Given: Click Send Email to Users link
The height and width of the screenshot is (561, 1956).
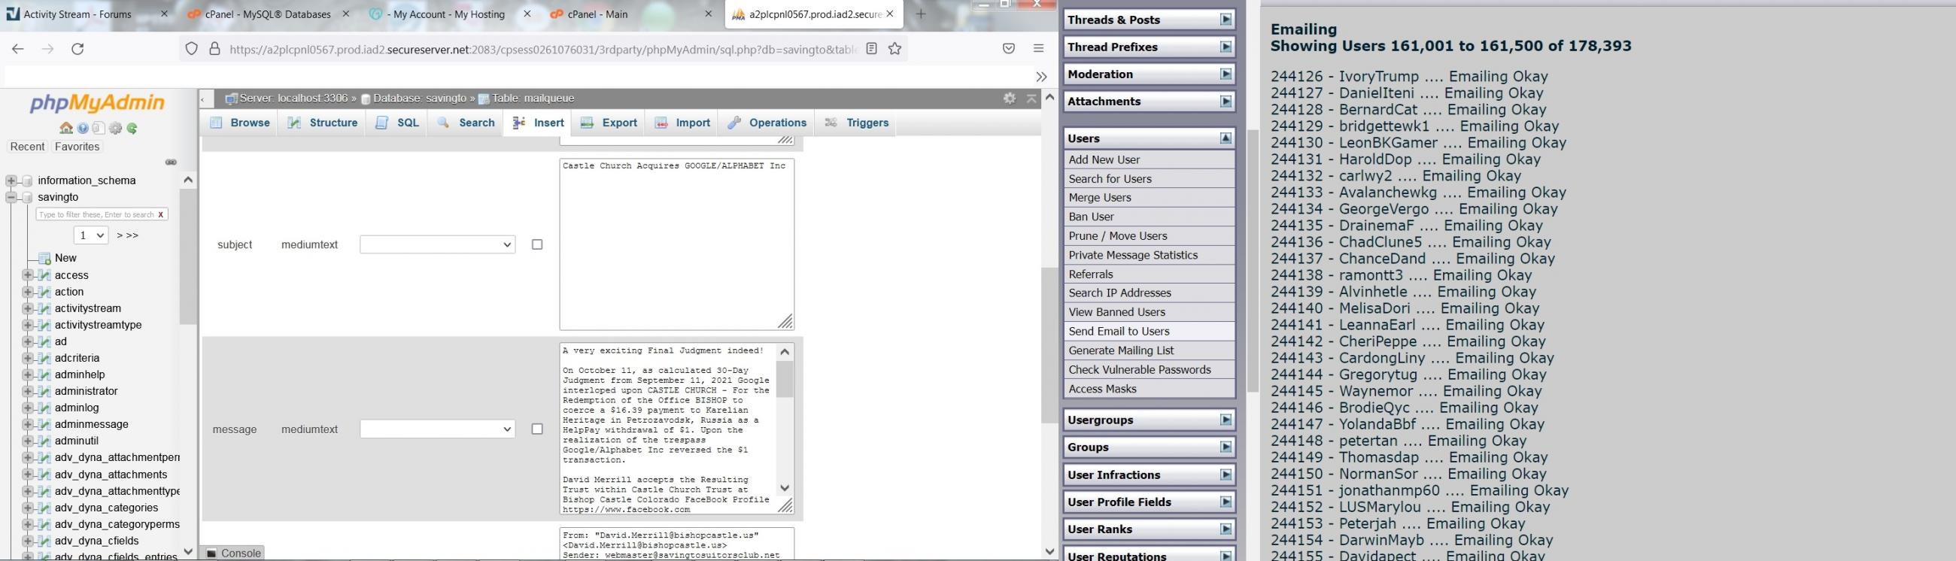Looking at the screenshot, I should (x=1119, y=332).
